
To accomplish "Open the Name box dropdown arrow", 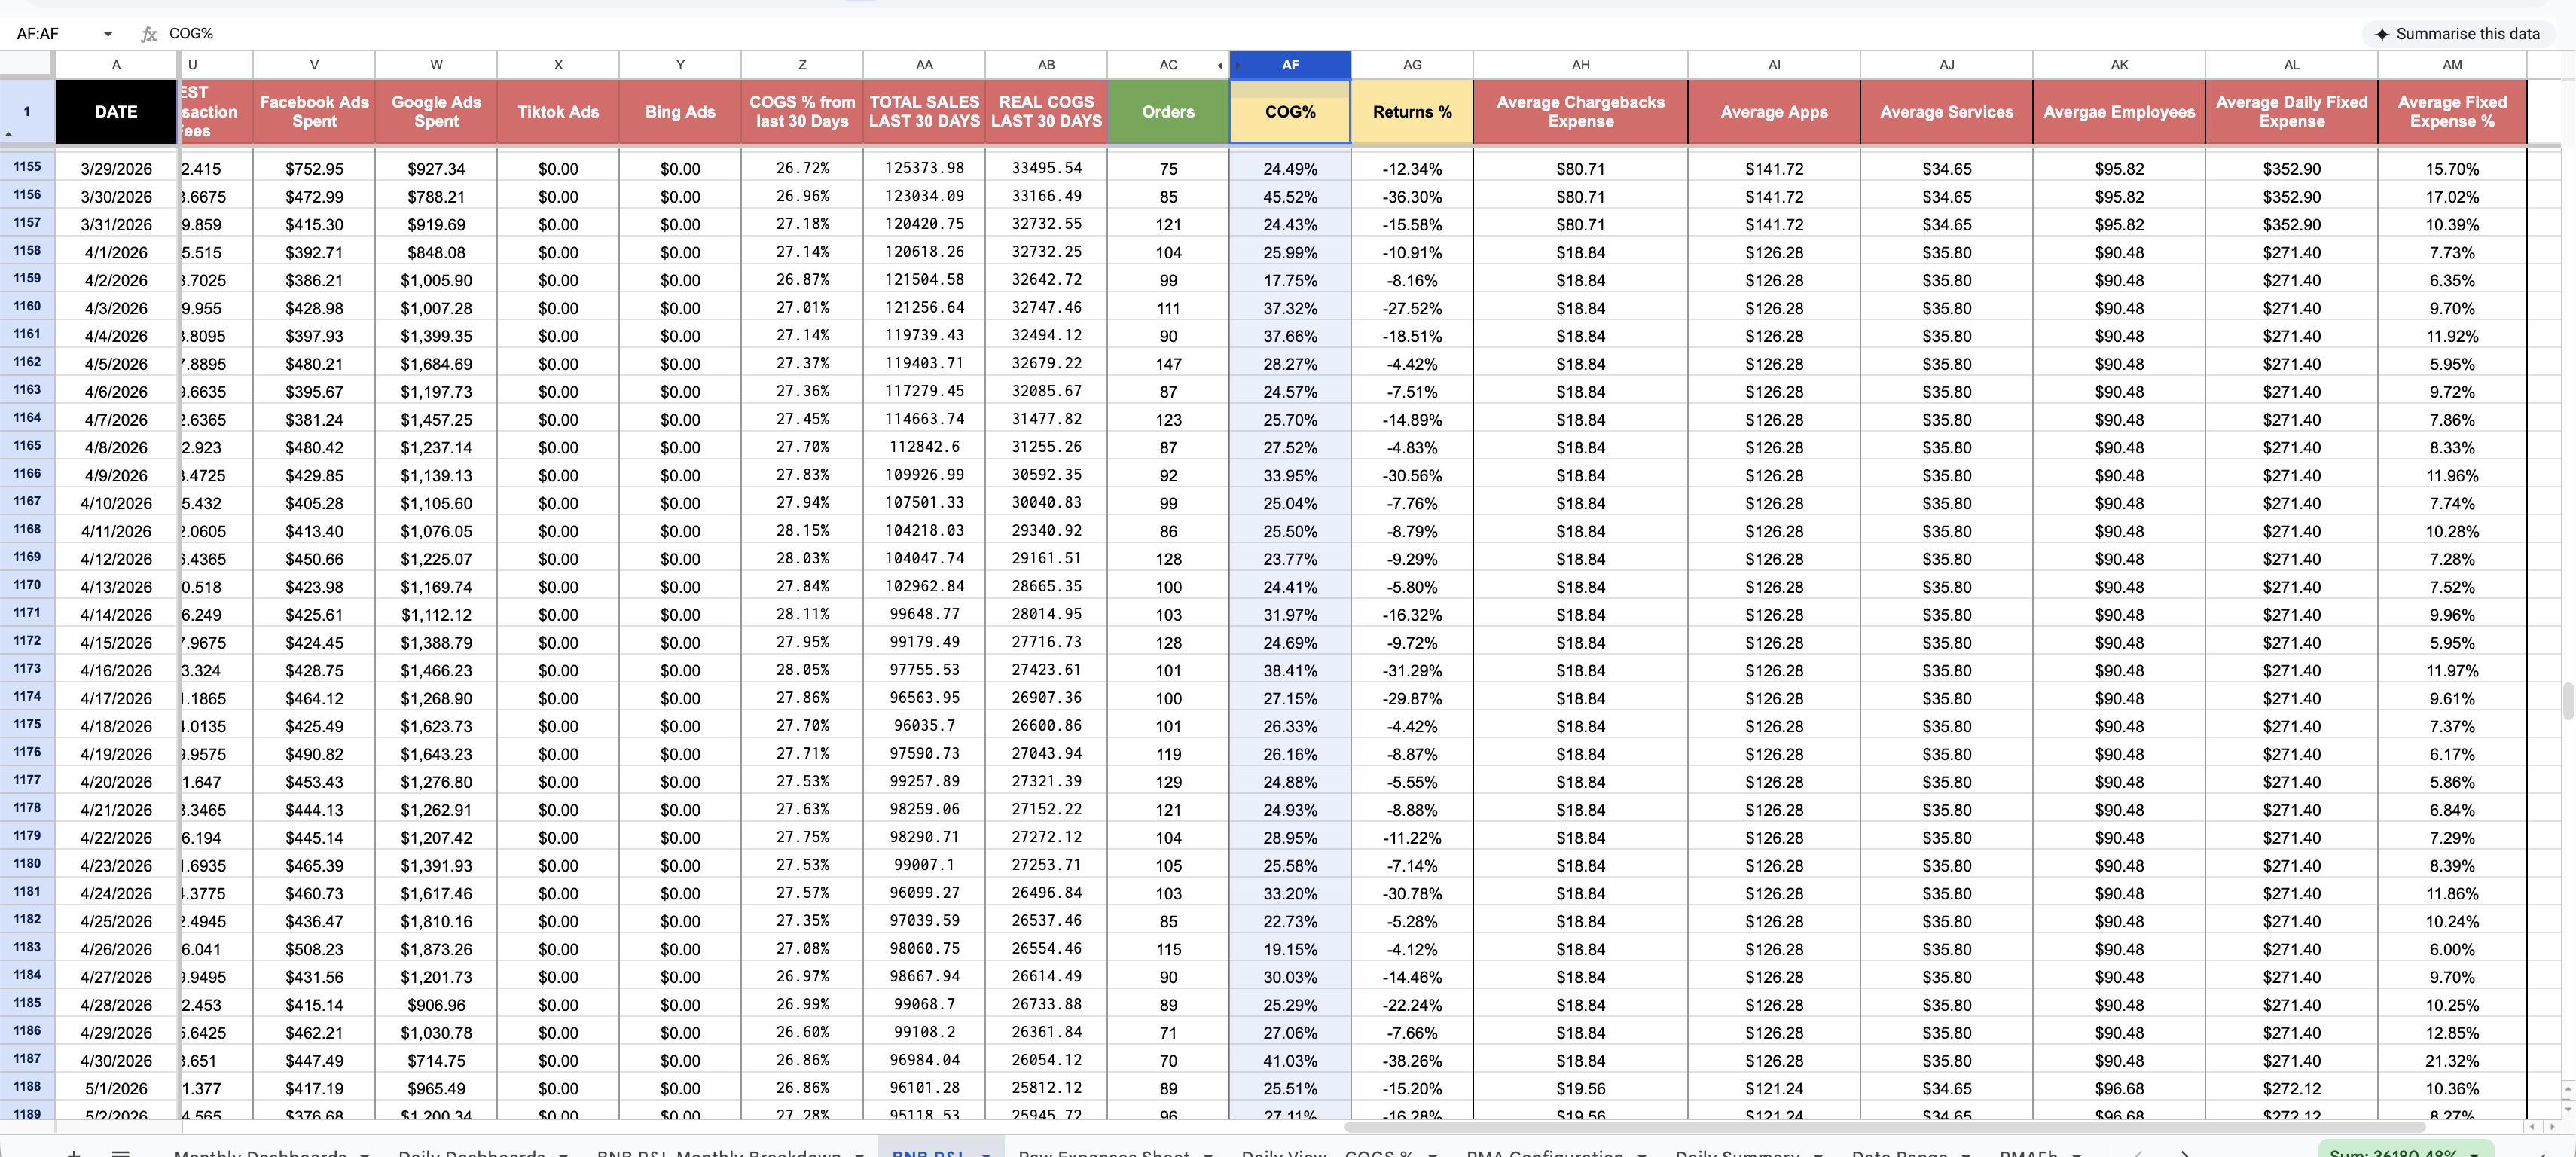I will pos(108,34).
